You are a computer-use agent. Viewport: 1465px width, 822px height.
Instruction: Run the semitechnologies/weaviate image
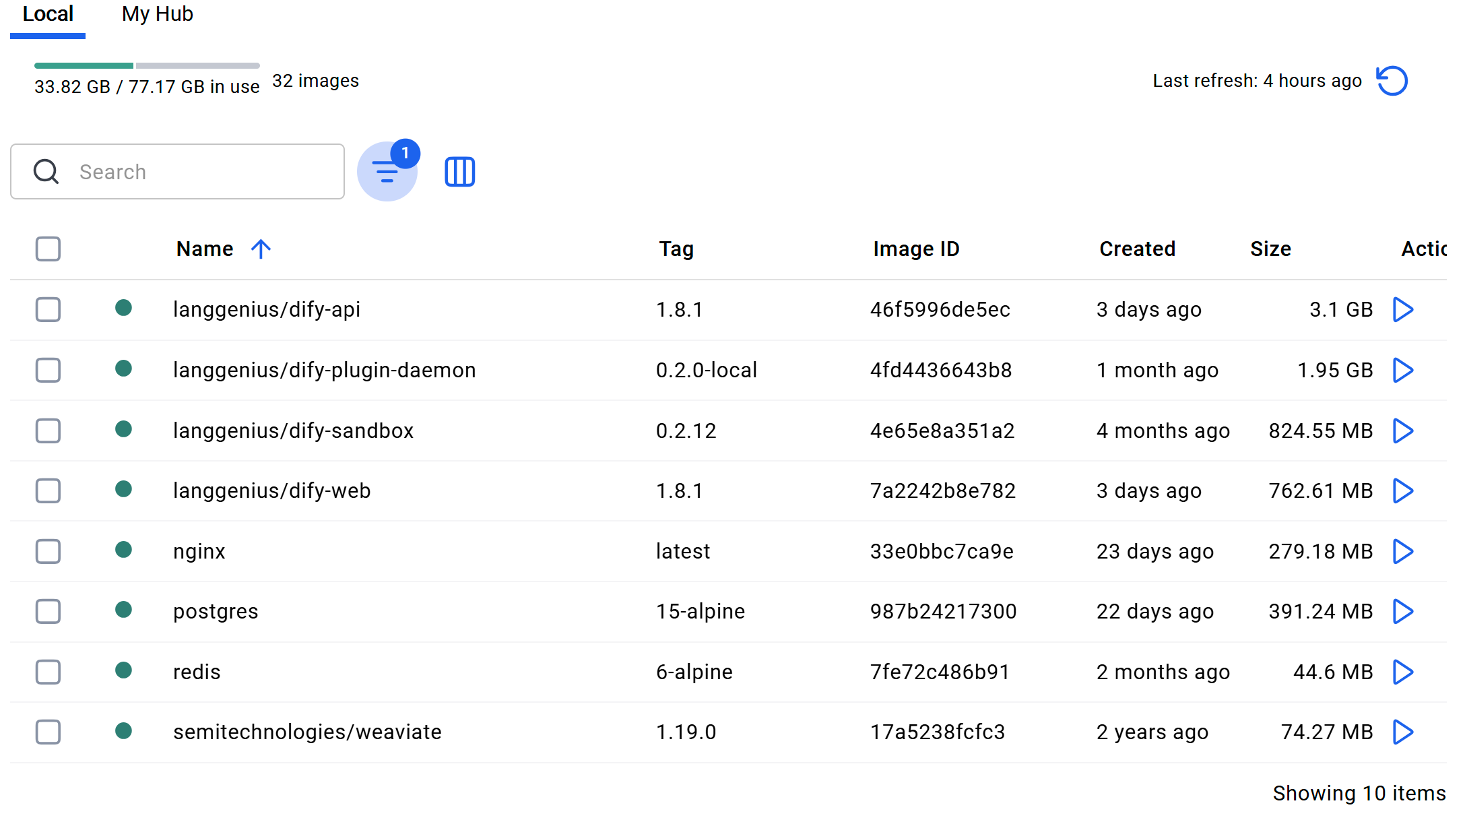click(x=1402, y=732)
